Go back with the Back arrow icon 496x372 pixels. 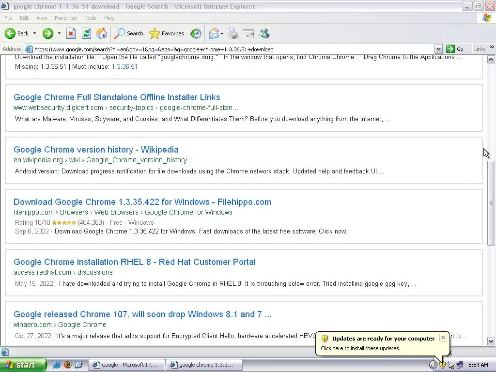click(10, 33)
